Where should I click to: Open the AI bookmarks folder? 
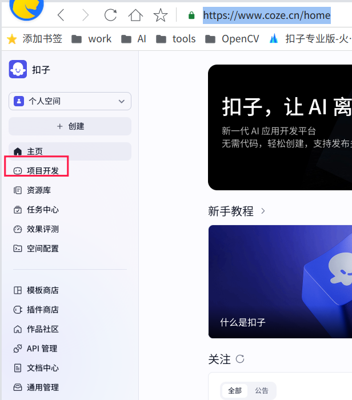pos(133,39)
